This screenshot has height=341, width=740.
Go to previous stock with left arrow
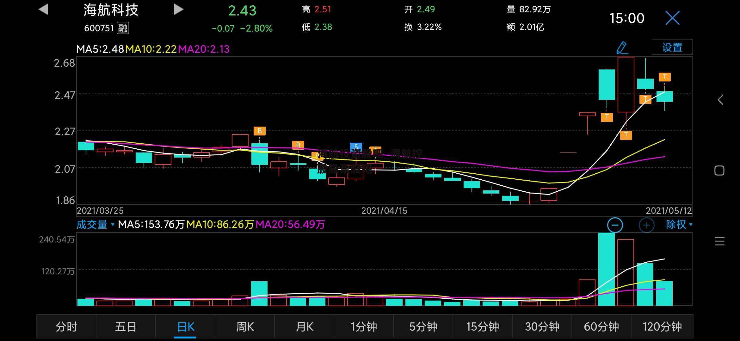(x=43, y=9)
